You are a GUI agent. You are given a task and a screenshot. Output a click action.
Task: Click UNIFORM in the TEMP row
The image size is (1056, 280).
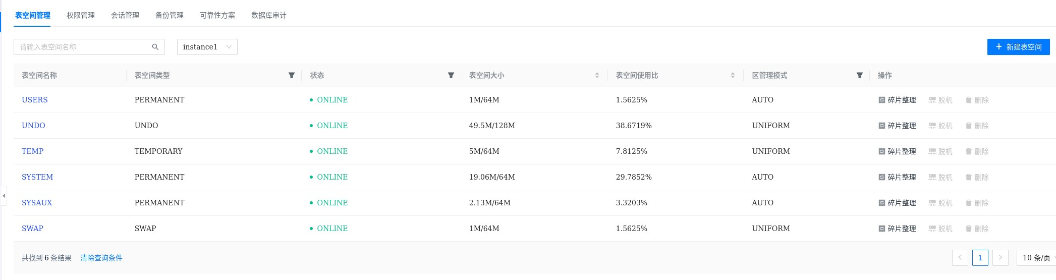coord(771,151)
